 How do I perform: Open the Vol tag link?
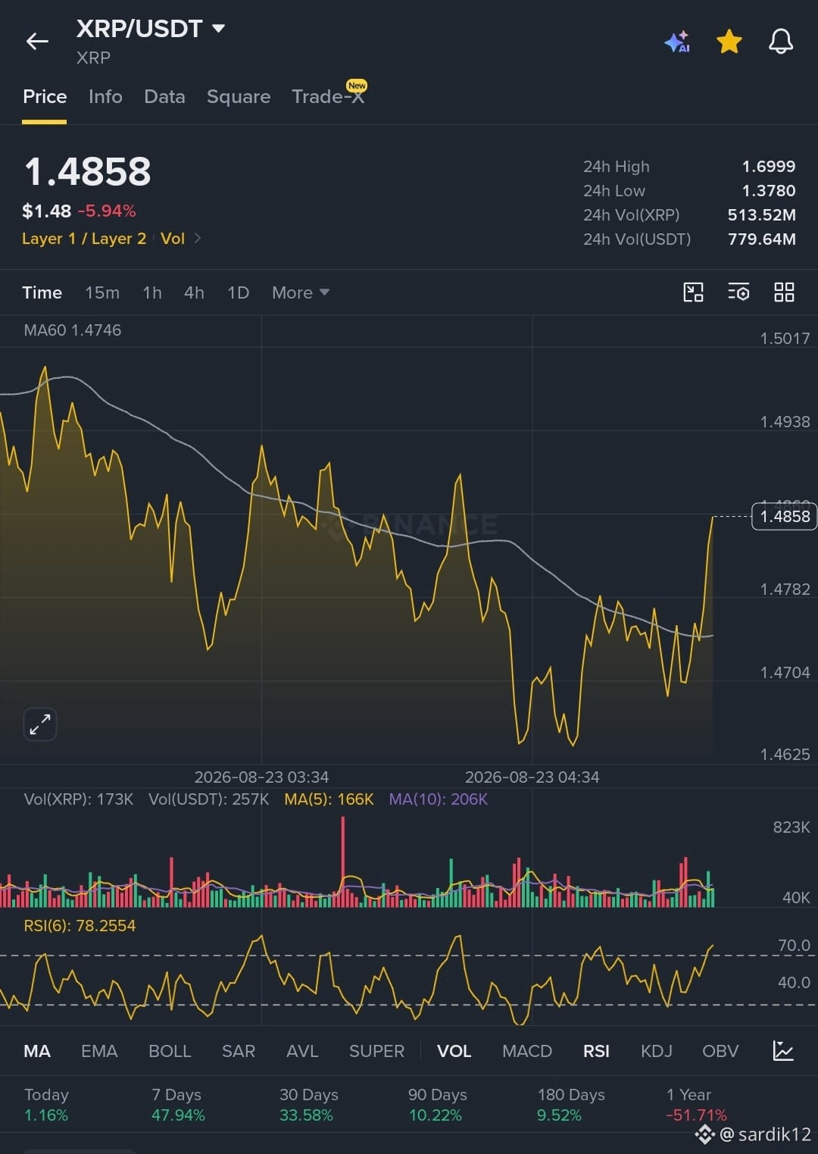click(173, 239)
